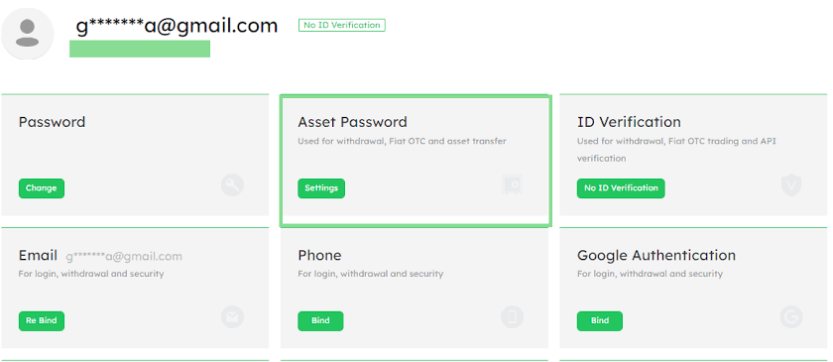Image resolution: width=833 pixels, height=362 pixels.
Task: Click the ID Verification card title
Action: coord(629,122)
